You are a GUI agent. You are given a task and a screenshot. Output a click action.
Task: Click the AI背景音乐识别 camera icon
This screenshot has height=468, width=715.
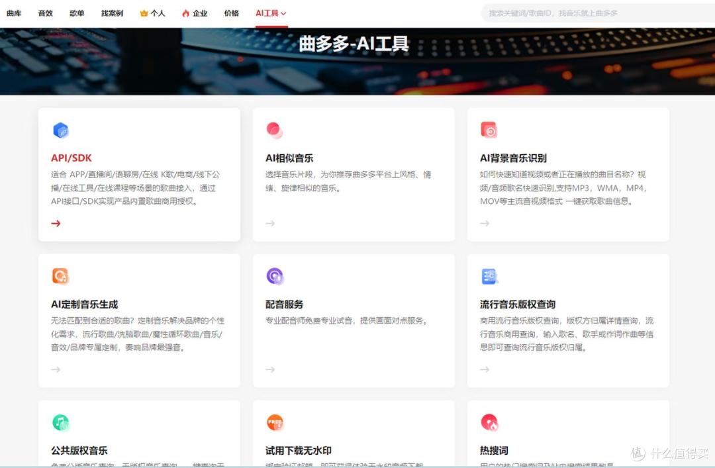click(489, 130)
